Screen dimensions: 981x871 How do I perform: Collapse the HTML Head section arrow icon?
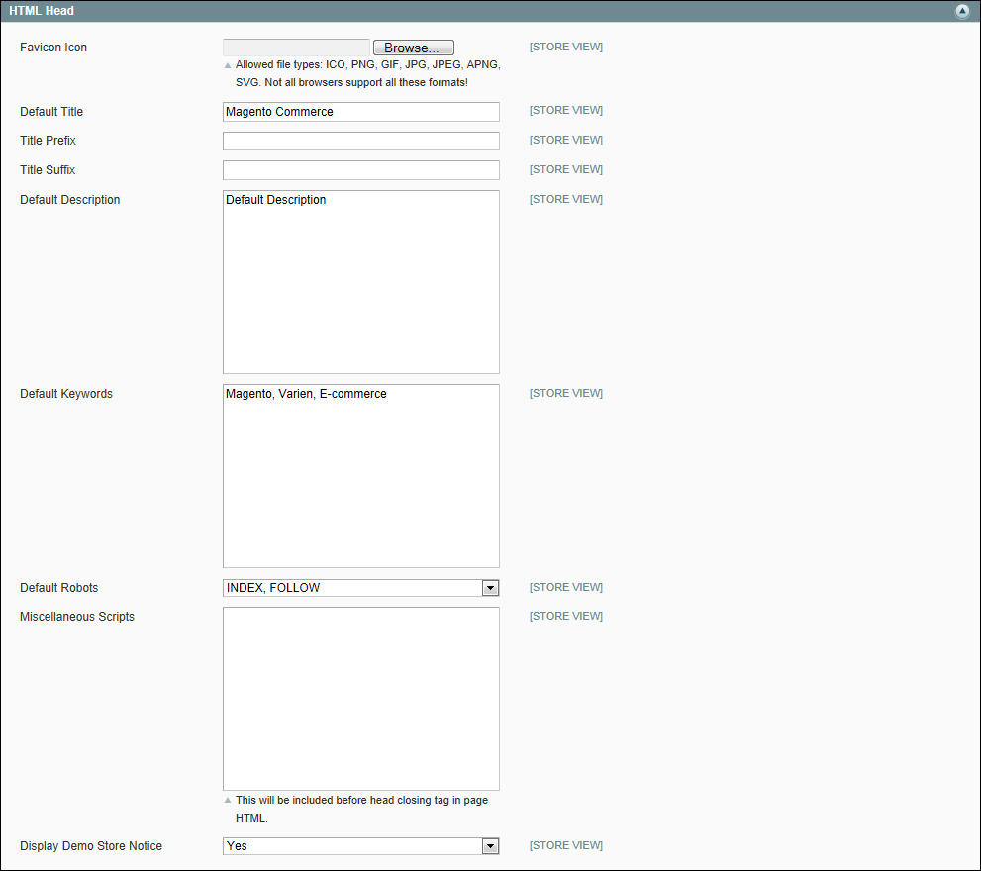962,11
